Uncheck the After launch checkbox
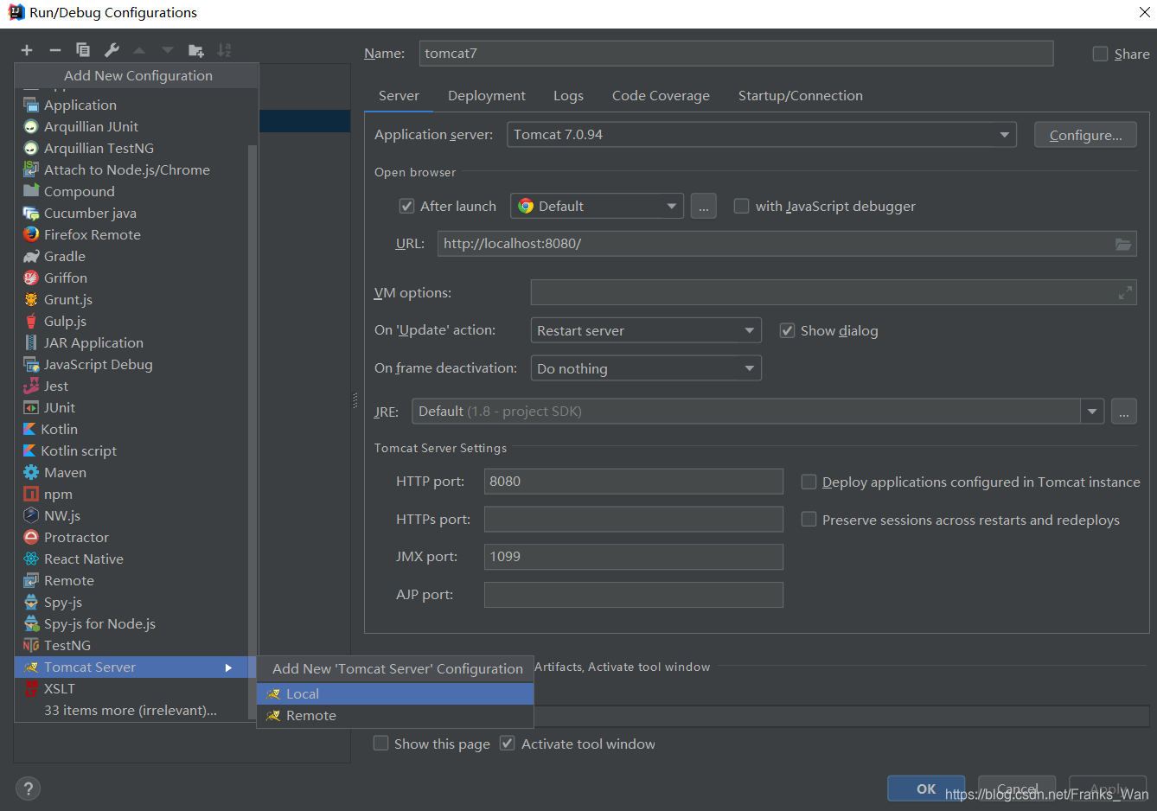 pos(406,206)
